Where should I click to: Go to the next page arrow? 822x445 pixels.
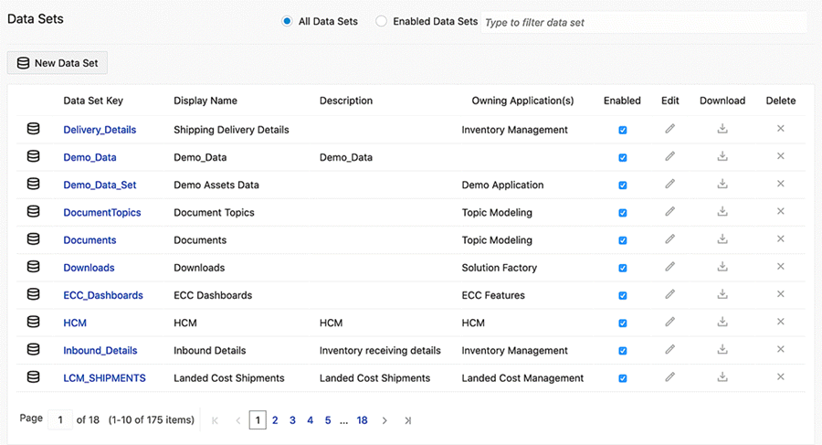tap(385, 420)
